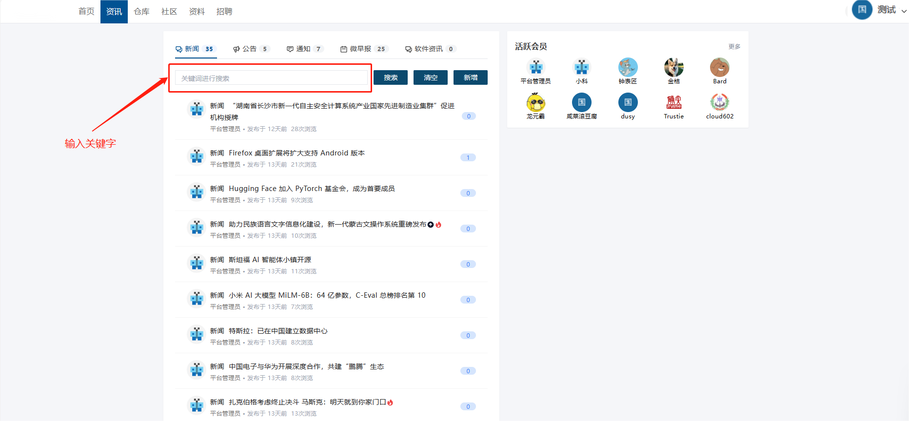
Task: Expand the 测试 user account dropdown
Action: coord(903,11)
